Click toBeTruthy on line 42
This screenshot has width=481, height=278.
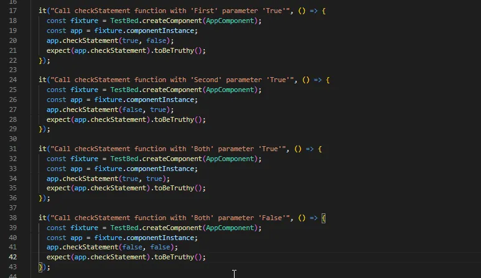click(x=174, y=257)
